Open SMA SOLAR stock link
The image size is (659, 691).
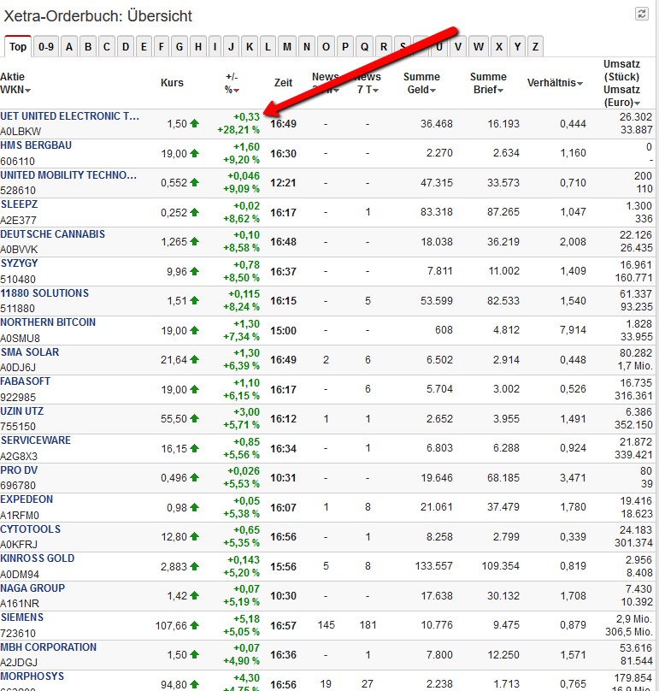point(30,352)
